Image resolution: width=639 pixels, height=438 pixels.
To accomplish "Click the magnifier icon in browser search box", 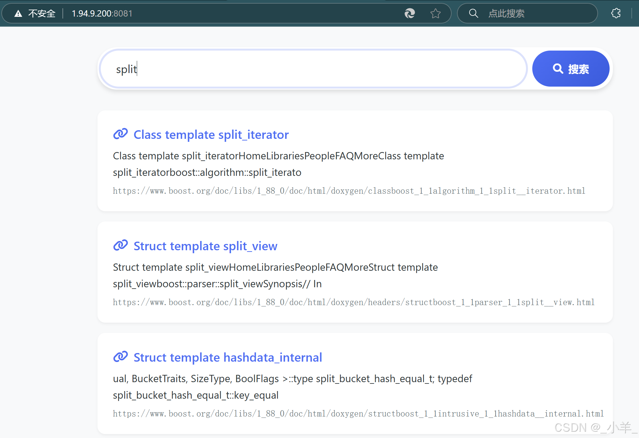I will (473, 13).
